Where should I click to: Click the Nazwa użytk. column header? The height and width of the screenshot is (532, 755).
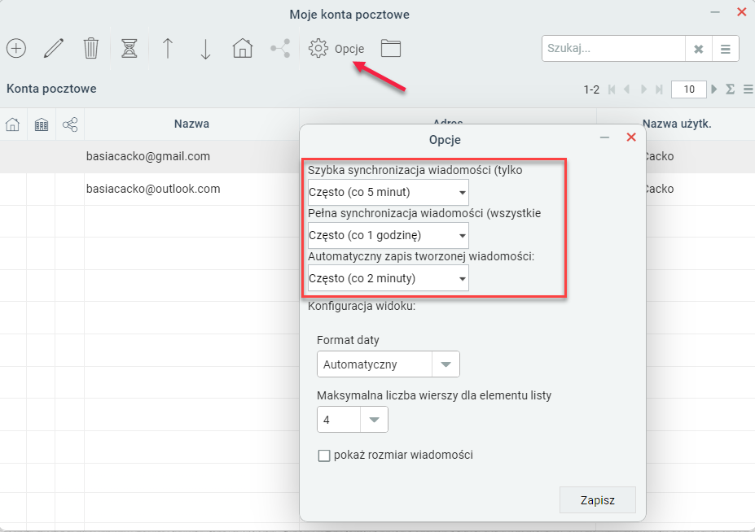click(677, 124)
